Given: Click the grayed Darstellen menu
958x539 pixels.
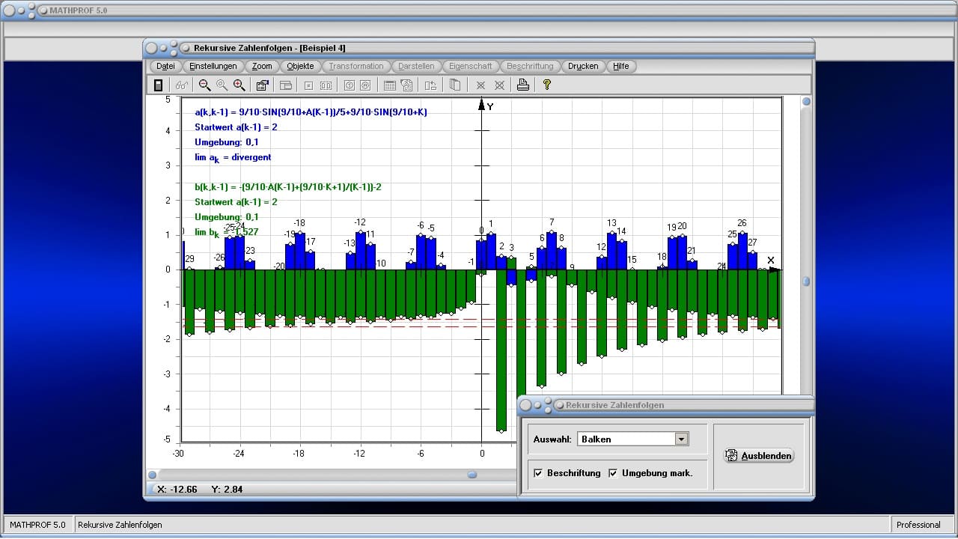Looking at the screenshot, I should [416, 66].
